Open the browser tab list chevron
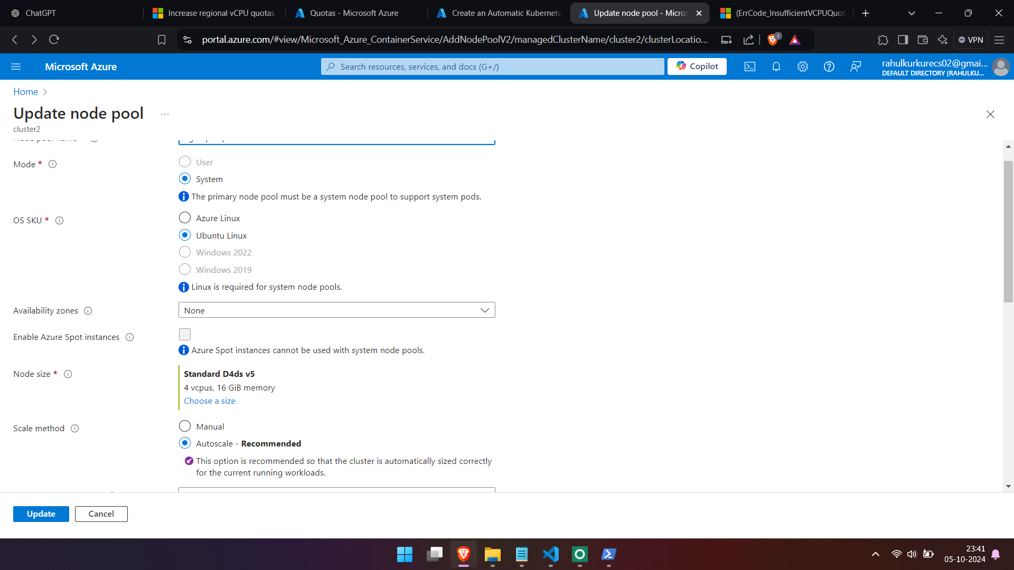The height and width of the screenshot is (570, 1014). tap(912, 13)
